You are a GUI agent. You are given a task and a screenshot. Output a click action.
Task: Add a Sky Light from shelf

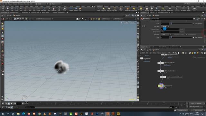tap(147, 9)
